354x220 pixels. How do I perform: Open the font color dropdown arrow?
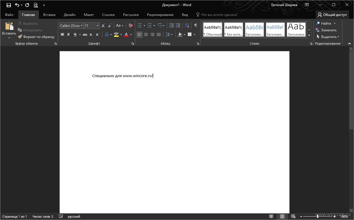coord(131,34)
